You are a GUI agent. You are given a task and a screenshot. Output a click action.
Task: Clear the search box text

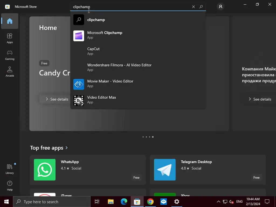click(194, 7)
